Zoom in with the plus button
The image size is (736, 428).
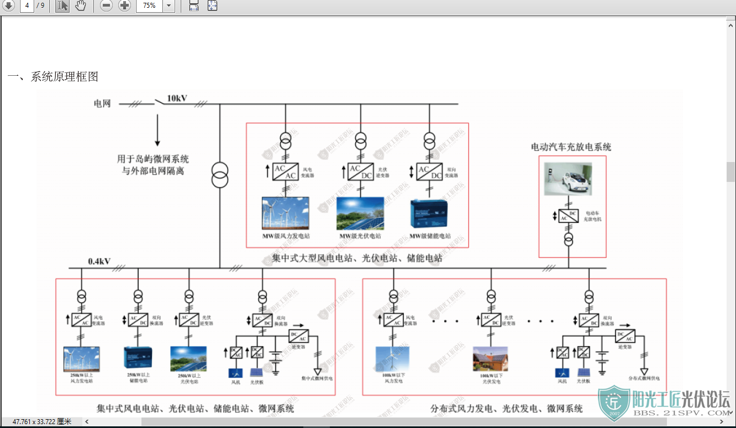(125, 6)
